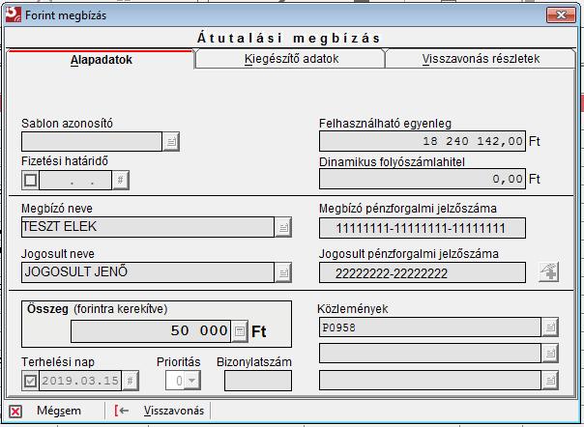Click the Terhelési nap field 2019.03.15
Image resolution: width=584 pixels, height=427 pixels.
click(80, 381)
